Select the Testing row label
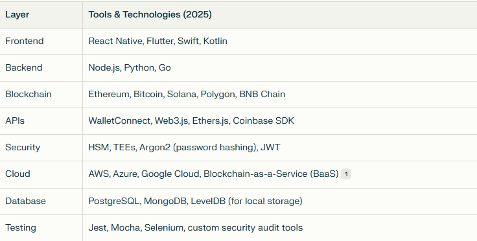Image resolution: width=477 pixels, height=241 pixels. [x=21, y=227]
